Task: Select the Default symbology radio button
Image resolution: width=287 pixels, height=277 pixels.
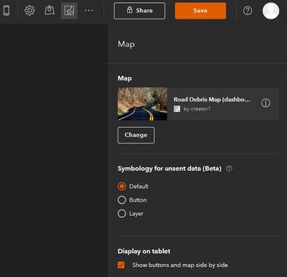Action: [122, 186]
